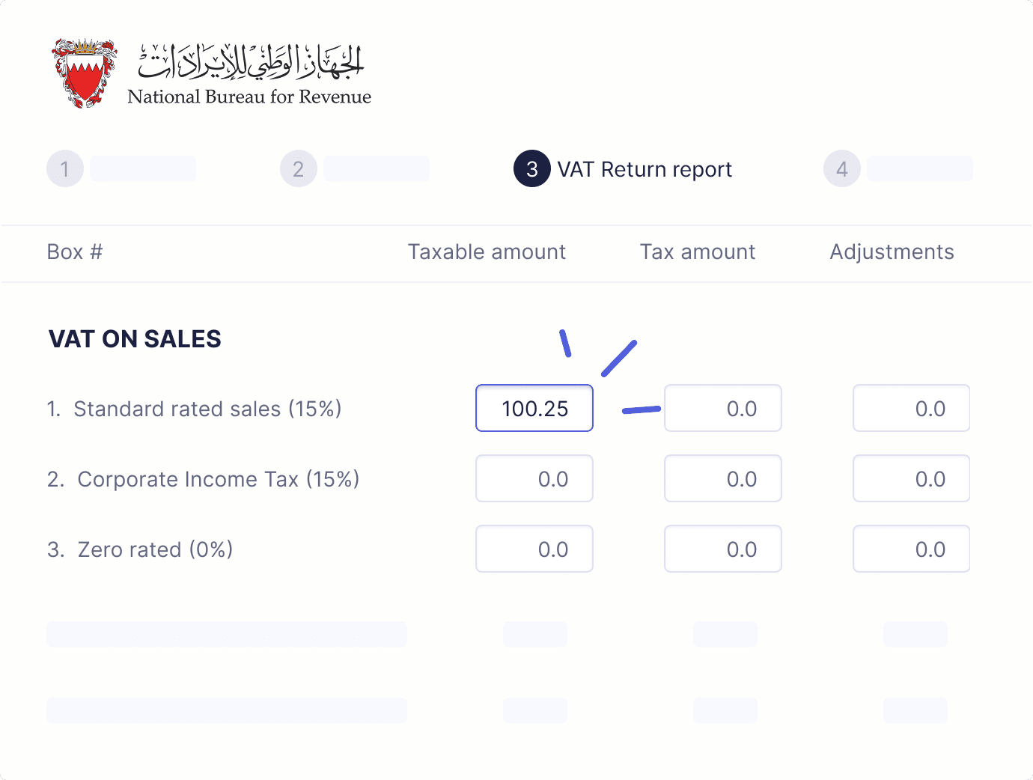Click Standard rated sales tax amount field
This screenshot has width=1033, height=780.
pyautogui.click(x=723, y=408)
